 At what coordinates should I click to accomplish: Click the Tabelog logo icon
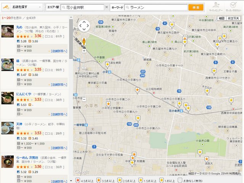(x=6, y=7)
